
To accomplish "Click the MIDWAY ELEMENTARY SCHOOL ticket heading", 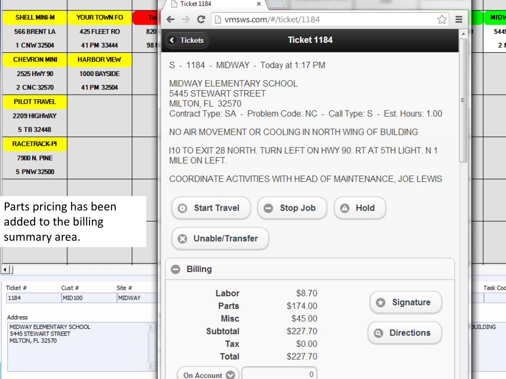I will (233, 83).
